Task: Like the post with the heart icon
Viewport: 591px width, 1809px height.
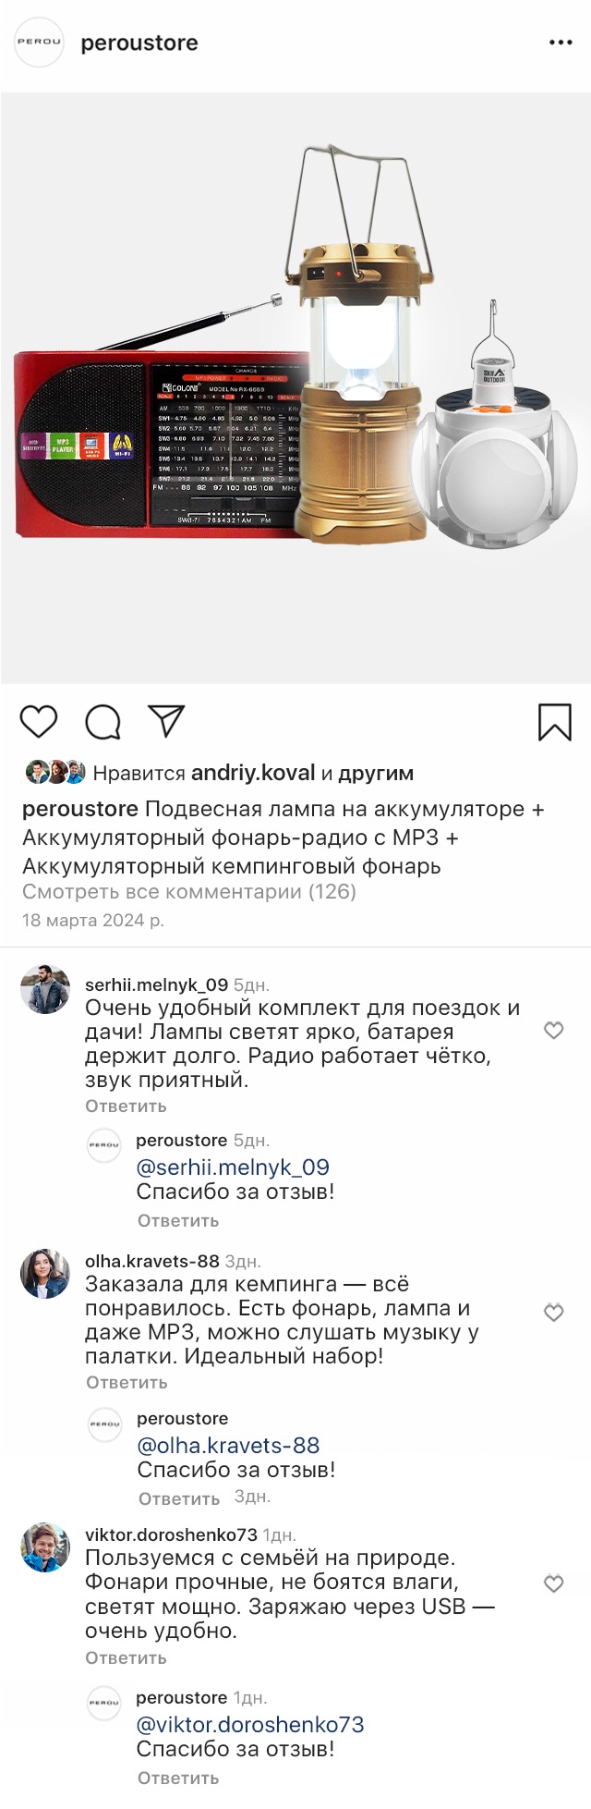Action: click(x=39, y=721)
